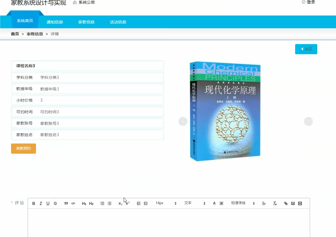Open the text alignment options

264,203
